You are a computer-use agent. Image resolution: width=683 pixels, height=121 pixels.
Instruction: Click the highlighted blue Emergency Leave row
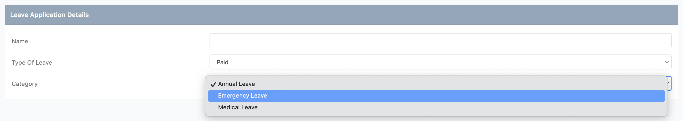pyautogui.click(x=436, y=96)
